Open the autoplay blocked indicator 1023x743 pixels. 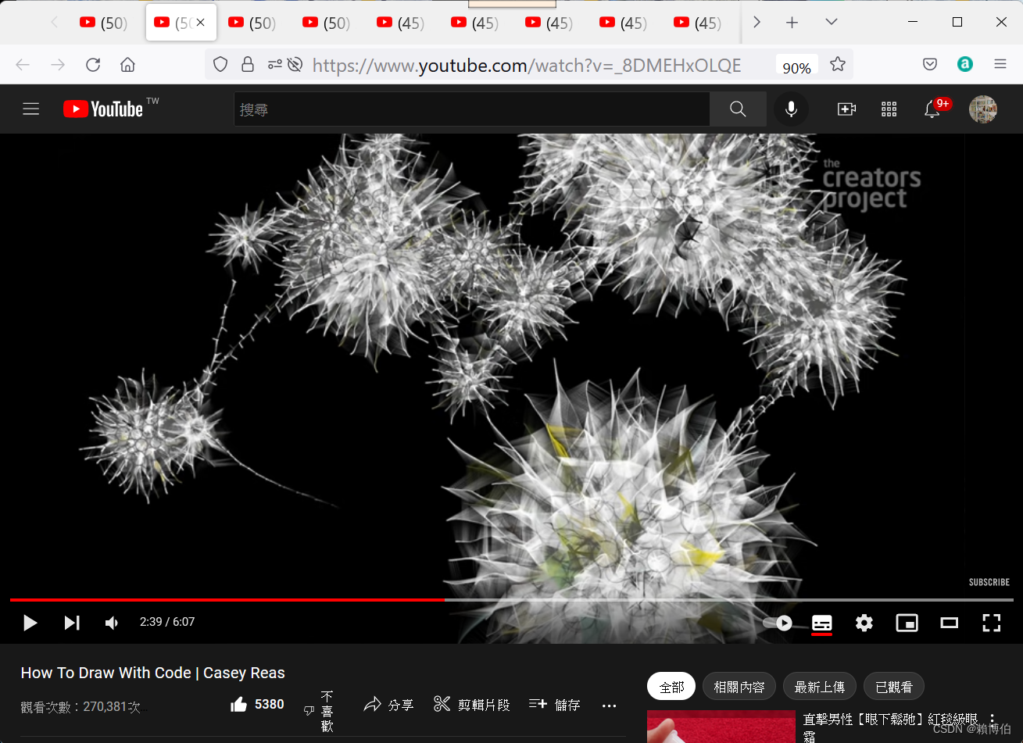(x=295, y=65)
